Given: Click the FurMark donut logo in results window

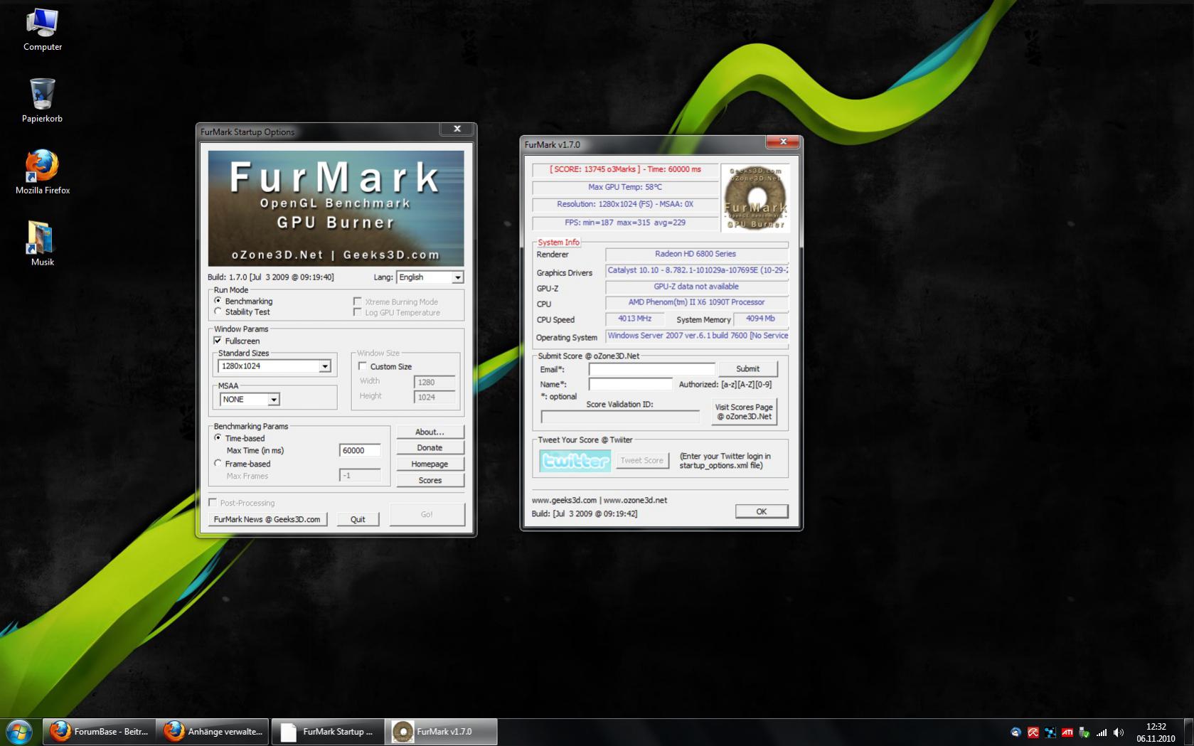Looking at the screenshot, I should [x=755, y=198].
